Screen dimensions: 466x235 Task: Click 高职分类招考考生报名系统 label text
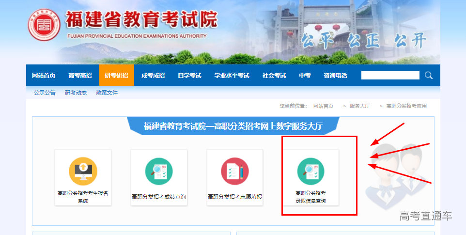(x=83, y=197)
